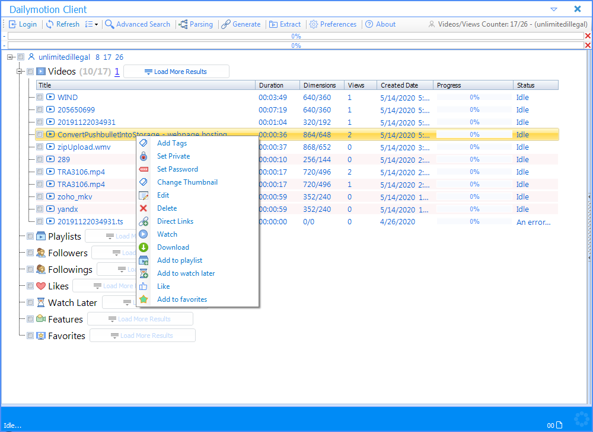This screenshot has width=593, height=432.
Task: Open the title bar dropdown arrow
Action: (554, 9)
